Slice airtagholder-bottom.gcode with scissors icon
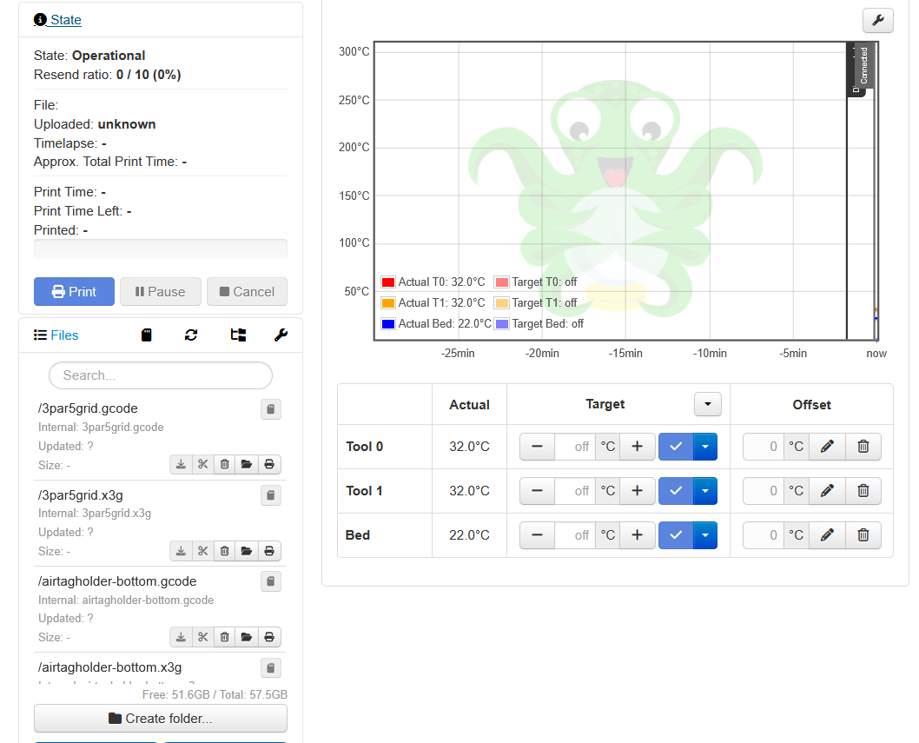Viewport: 919px width, 743px height. click(202, 637)
